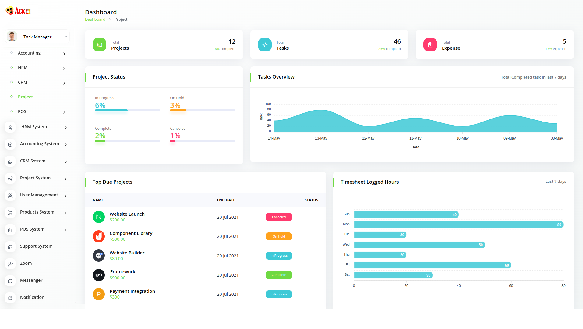Click the Support System headphones icon
This screenshot has height=329, width=583.
click(x=10, y=247)
